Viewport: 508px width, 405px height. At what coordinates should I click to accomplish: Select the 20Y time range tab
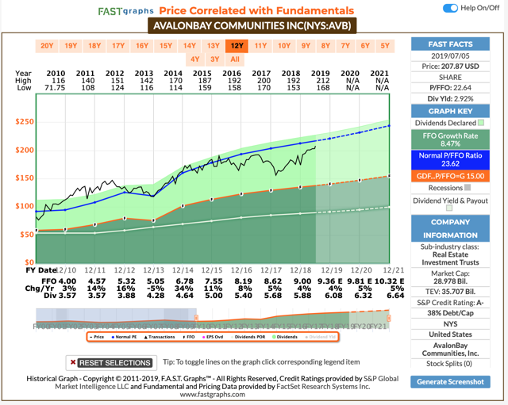point(47,46)
